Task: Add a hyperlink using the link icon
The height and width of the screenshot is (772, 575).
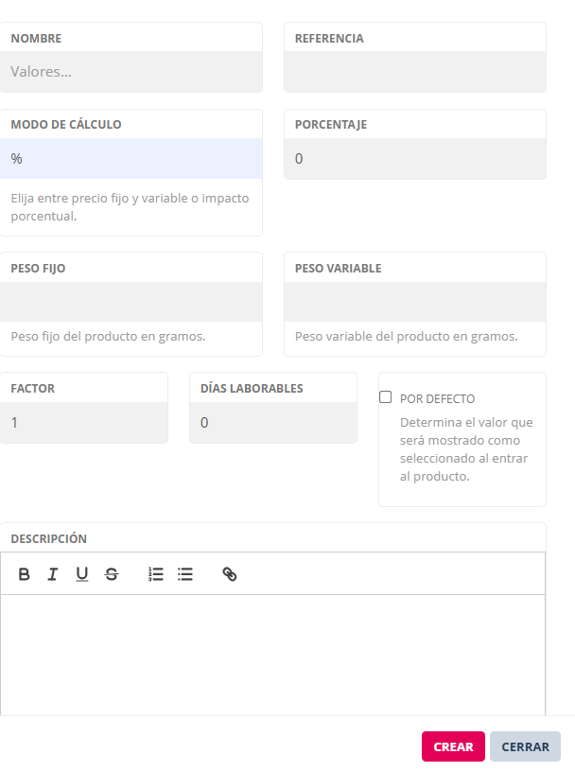Action: [230, 574]
